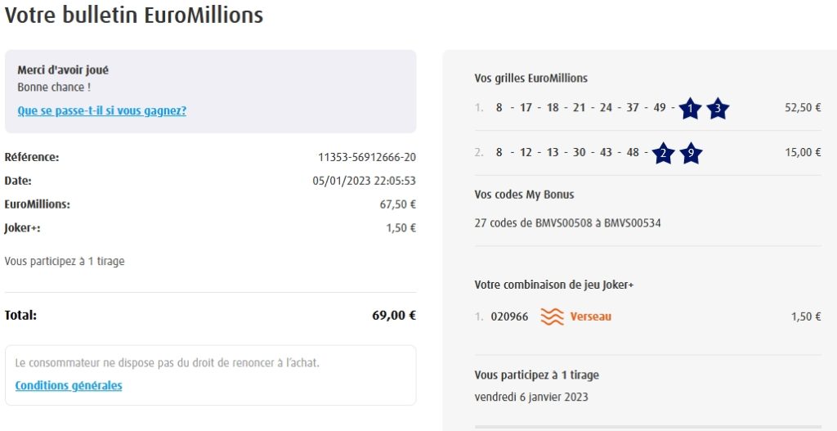The width and height of the screenshot is (837, 431).
Task: Click the star number 9 in grid 2
Action: (x=691, y=153)
